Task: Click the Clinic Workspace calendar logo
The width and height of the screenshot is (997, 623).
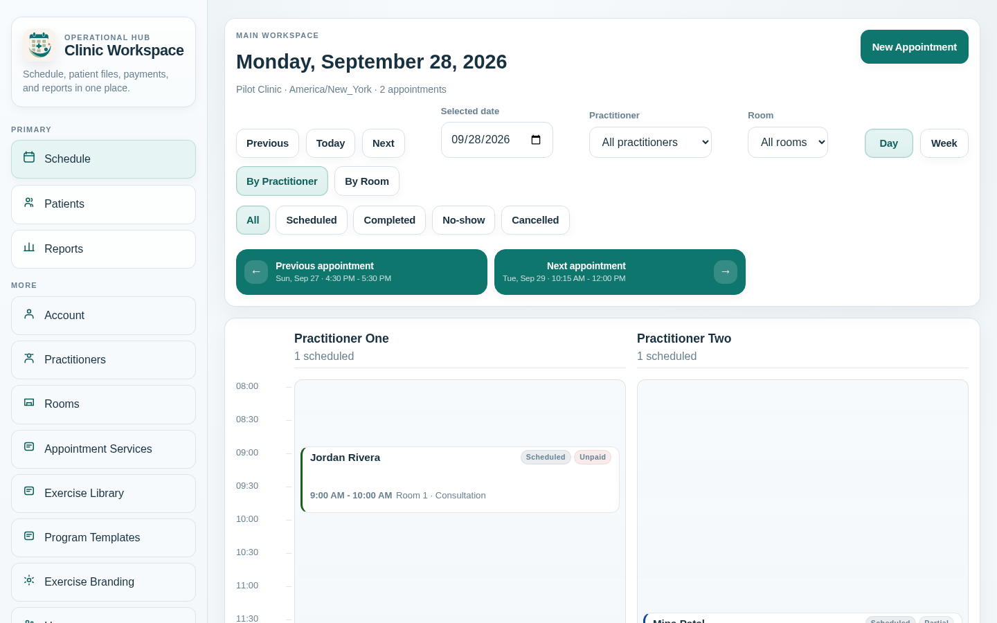Action: coord(39,45)
